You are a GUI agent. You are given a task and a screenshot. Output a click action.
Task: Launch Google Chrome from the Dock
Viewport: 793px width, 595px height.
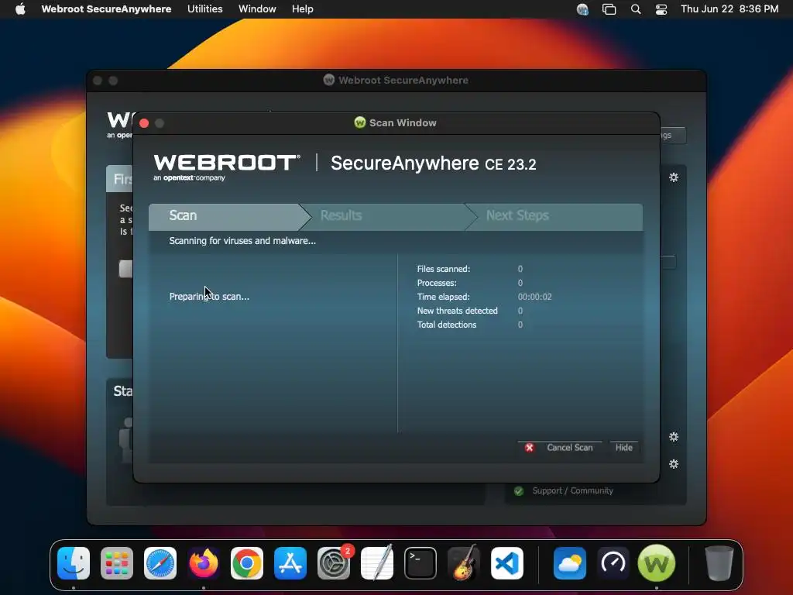[247, 563]
